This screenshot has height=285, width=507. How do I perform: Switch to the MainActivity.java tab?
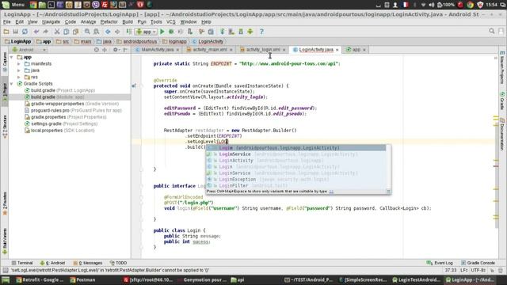tap(158, 50)
